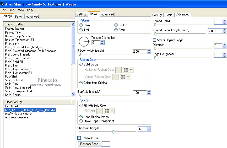Screen dimensions: 227x148
Task: Enable the Seamless Tile checkbox
Action: [79, 138]
